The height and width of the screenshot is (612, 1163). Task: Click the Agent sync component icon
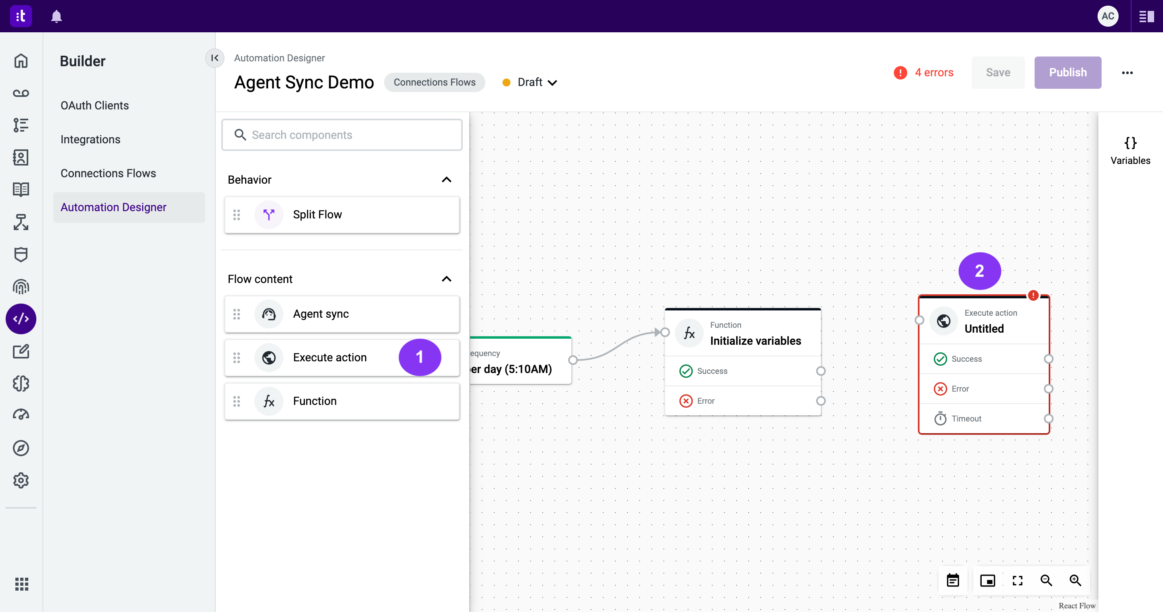click(x=269, y=314)
